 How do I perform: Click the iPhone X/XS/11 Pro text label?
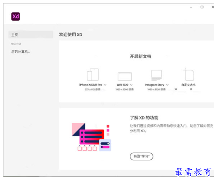pos(91,85)
